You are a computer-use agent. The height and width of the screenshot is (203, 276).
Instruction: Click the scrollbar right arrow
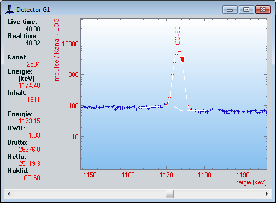tap(267, 194)
